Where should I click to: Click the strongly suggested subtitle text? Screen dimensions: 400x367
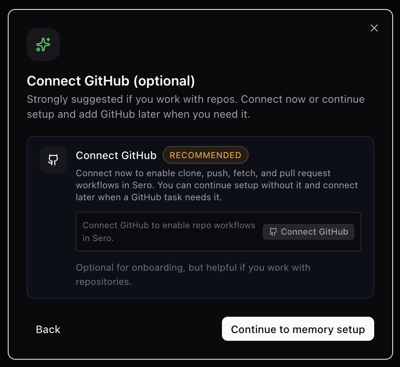(x=196, y=107)
